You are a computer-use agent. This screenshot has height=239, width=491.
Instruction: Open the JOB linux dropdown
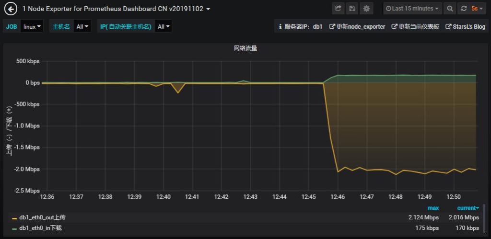point(32,27)
